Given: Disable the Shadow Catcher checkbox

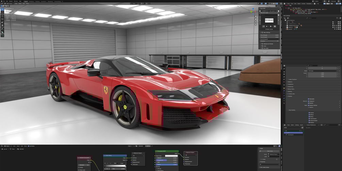Looking at the screenshot, I should pyautogui.click(x=309, y=105).
